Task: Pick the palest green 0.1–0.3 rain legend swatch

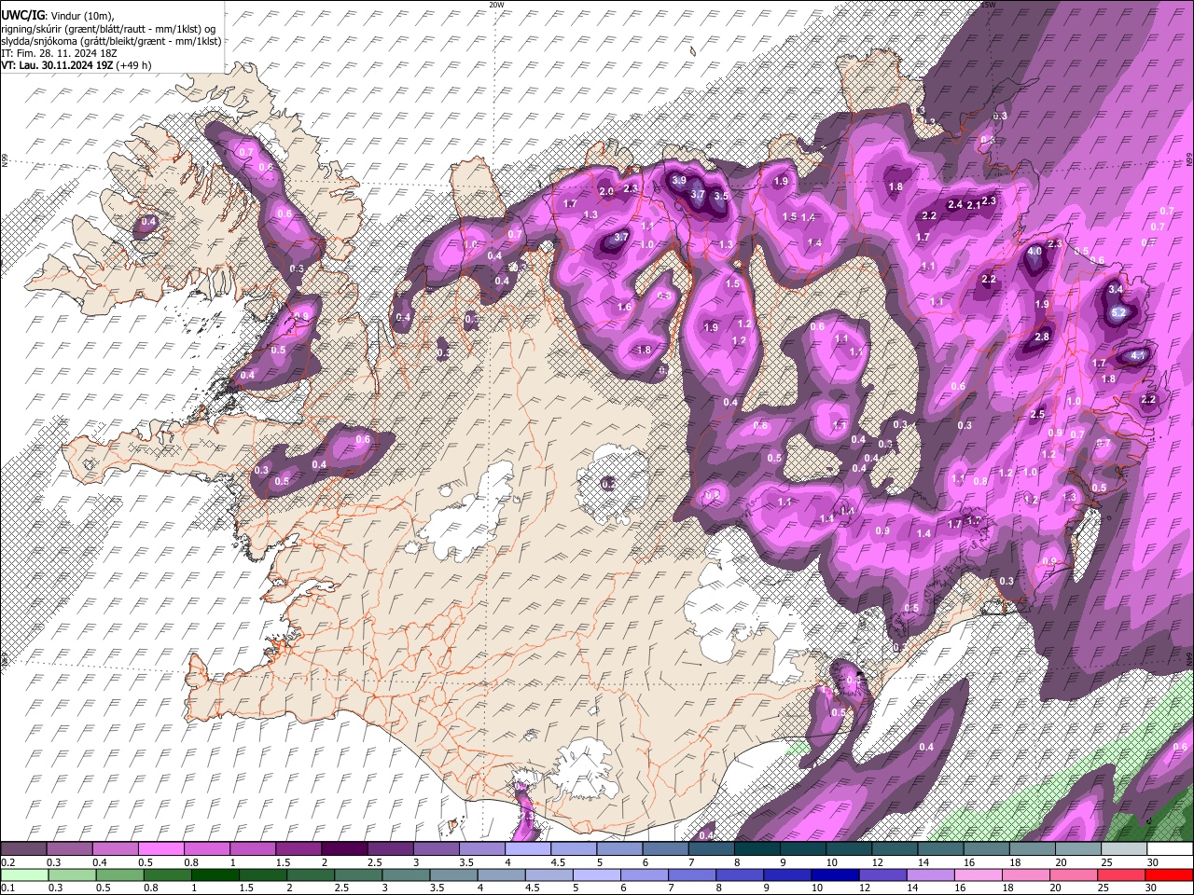Action: pos(24,875)
